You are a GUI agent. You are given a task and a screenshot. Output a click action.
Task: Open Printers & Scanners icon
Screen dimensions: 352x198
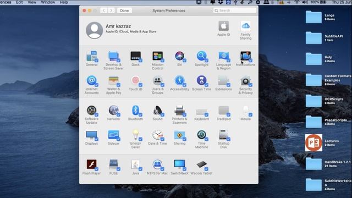(180, 111)
